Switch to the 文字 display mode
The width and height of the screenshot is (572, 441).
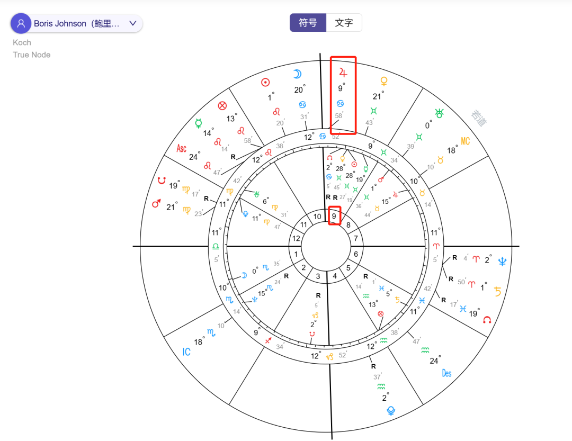pos(343,22)
